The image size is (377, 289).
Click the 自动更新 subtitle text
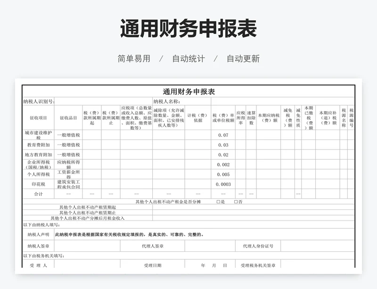coord(243,59)
